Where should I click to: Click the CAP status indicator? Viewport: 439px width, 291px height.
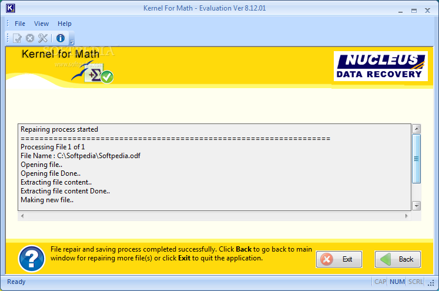[380, 282]
